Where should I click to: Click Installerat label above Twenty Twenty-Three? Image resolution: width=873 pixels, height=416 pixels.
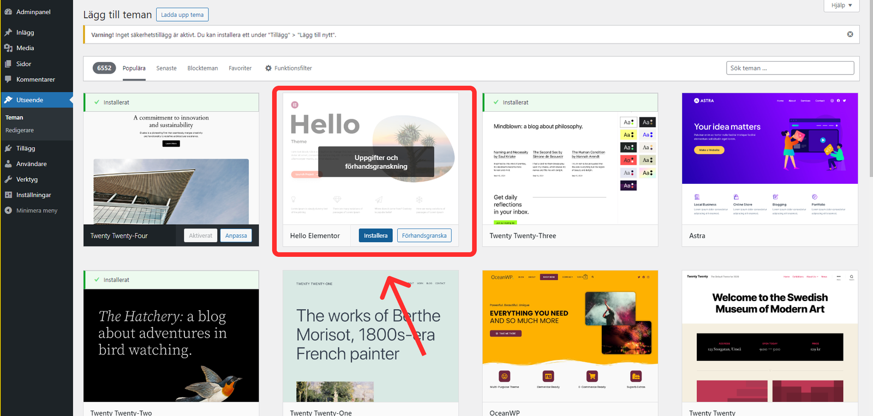(x=515, y=102)
